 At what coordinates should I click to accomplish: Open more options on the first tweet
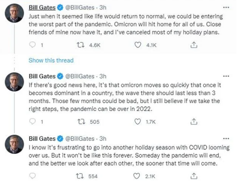pyautogui.click(x=225, y=7)
